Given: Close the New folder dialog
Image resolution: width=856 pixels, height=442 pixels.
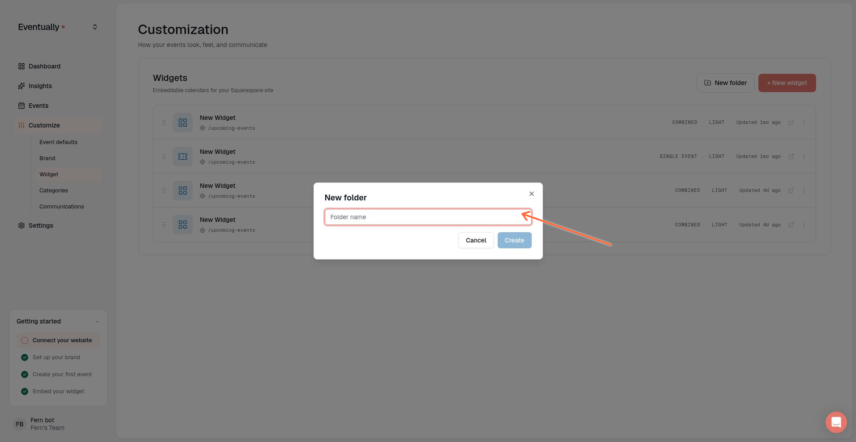Looking at the screenshot, I should pos(532,194).
